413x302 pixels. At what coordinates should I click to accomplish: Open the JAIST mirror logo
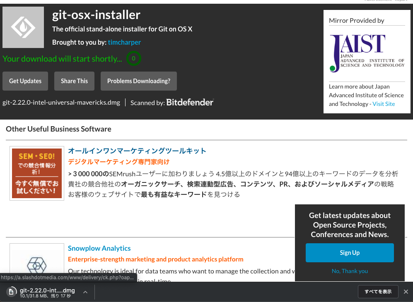tap(367, 53)
